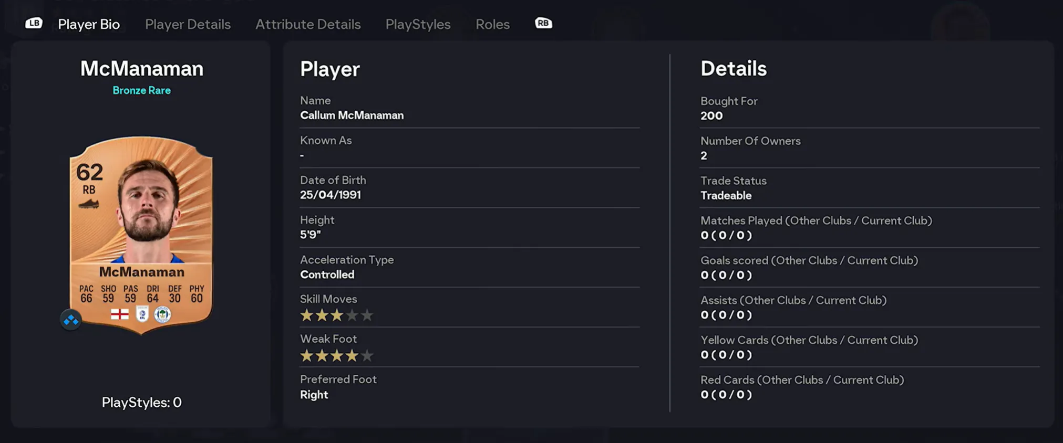The height and width of the screenshot is (443, 1063).
Task: Click the league badge on the card
Action: (x=142, y=314)
